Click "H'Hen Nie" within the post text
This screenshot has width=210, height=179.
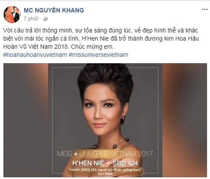coord(93,38)
